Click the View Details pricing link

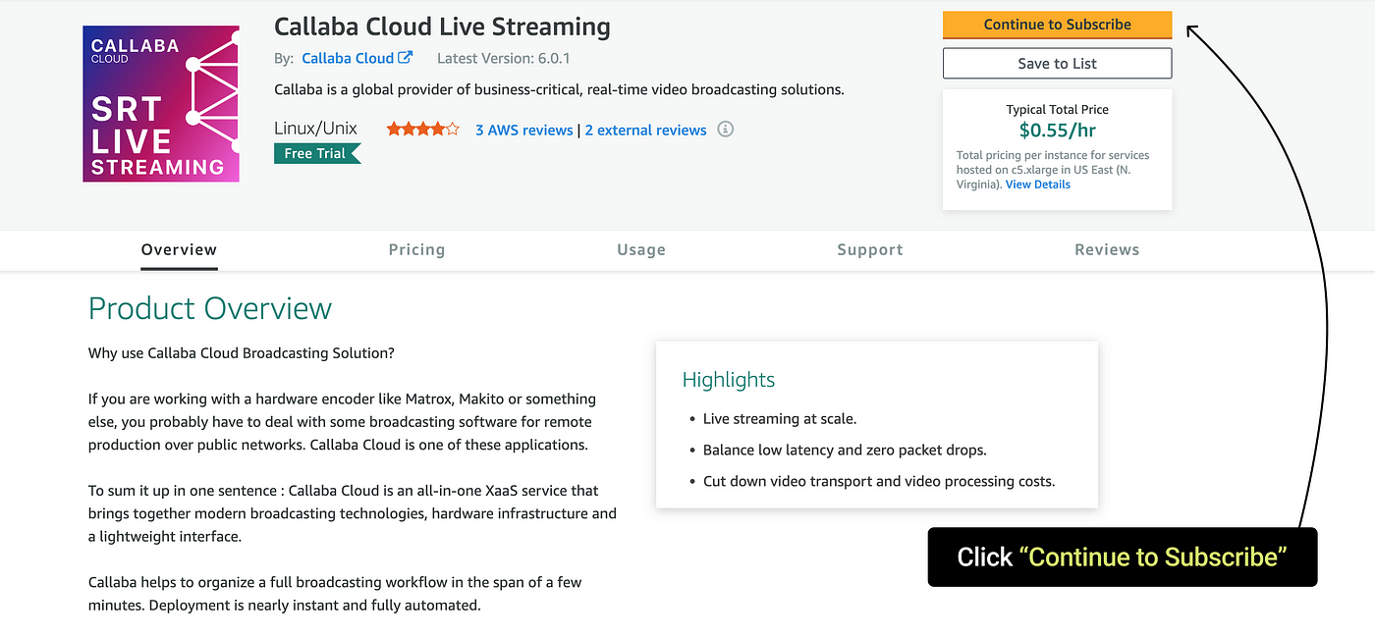coord(1037,185)
